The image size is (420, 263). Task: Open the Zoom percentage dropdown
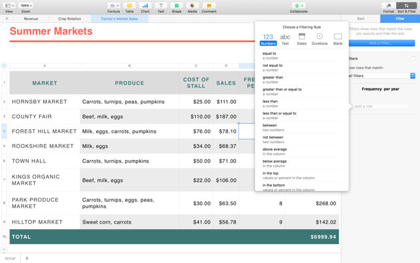[x=25, y=5]
